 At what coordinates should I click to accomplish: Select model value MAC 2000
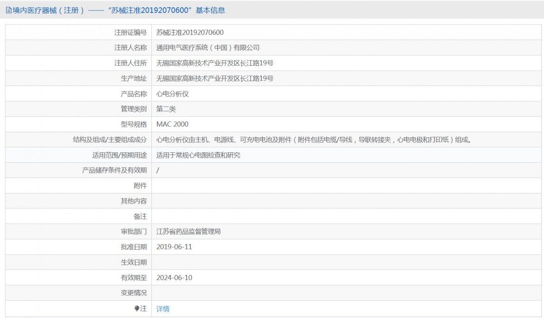172,124
